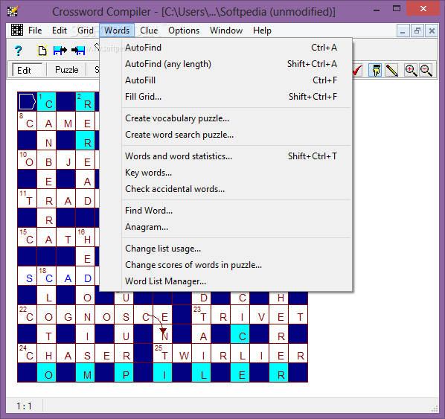Select grid cell numbered 8 containing C
This screenshot has height=419, width=445.
tap(28, 121)
